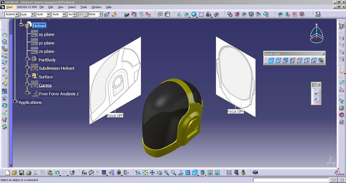346x183 pixels.
Task: Expand the Curves node
Action: point(27,84)
